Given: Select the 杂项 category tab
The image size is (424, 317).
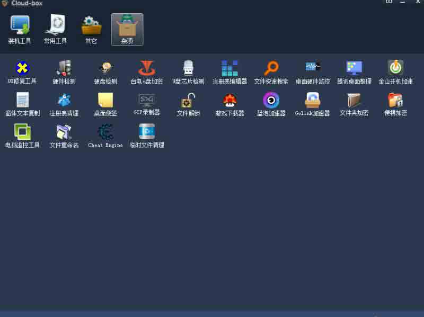Looking at the screenshot, I should click(x=127, y=30).
